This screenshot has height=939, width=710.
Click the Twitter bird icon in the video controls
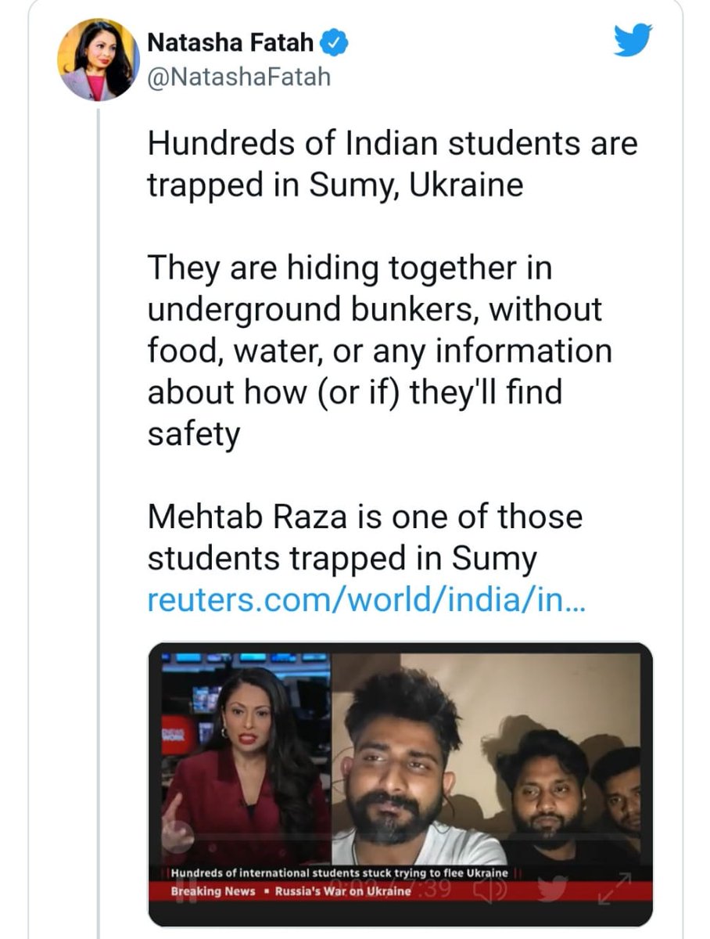[x=553, y=887]
